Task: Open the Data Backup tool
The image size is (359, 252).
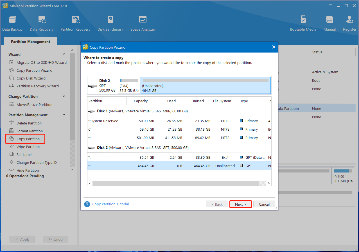Action: (x=12, y=23)
